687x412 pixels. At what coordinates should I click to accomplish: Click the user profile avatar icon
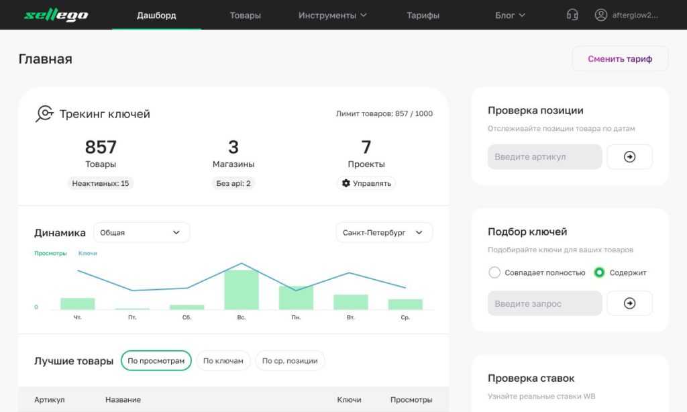pyautogui.click(x=600, y=15)
